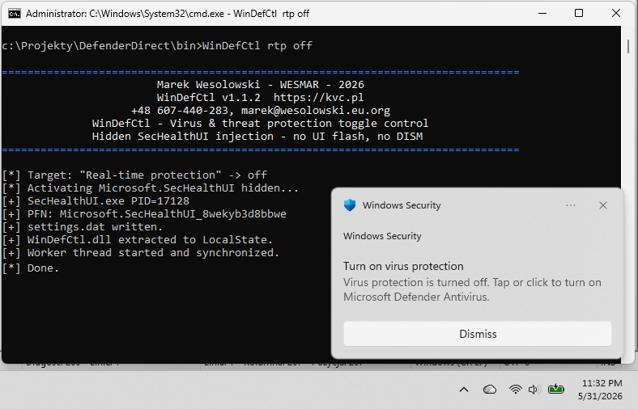Viewport: 638px width, 409px height.
Task: Click the cmd.exe icon in title bar
Action: [15, 14]
